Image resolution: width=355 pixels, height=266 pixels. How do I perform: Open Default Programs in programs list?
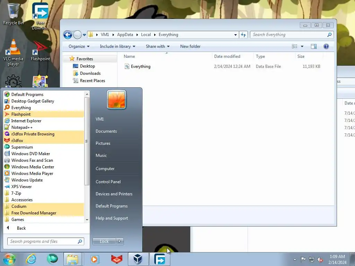coord(44,94)
